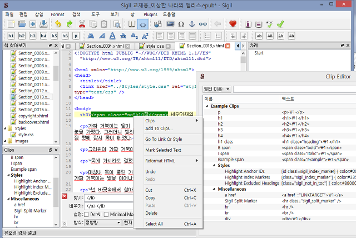Collapse Example Clips group in Clip Editor

click(207, 106)
